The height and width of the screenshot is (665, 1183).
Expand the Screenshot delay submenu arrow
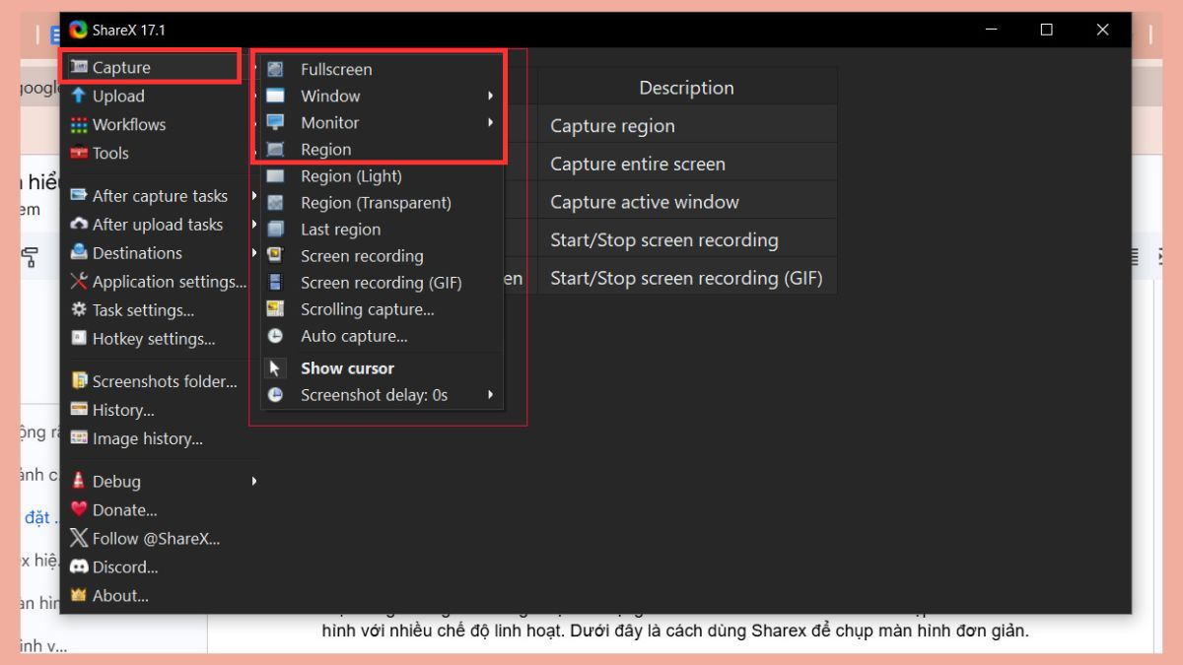(x=490, y=395)
